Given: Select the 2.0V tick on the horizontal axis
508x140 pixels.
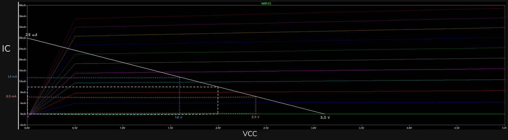Looking at the screenshot, I should pos(218,128).
